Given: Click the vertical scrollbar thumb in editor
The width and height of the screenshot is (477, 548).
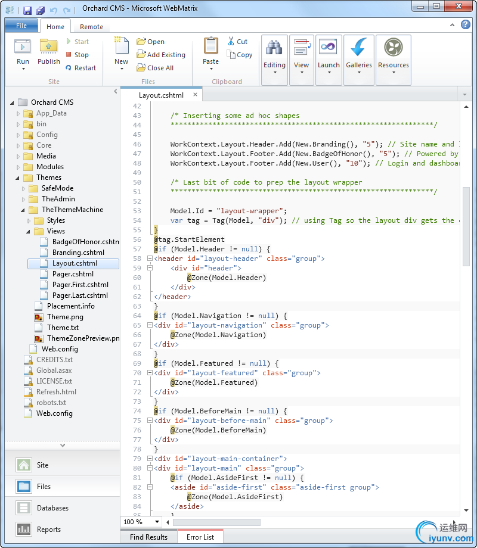Looking at the screenshot, I should point(466,226).
